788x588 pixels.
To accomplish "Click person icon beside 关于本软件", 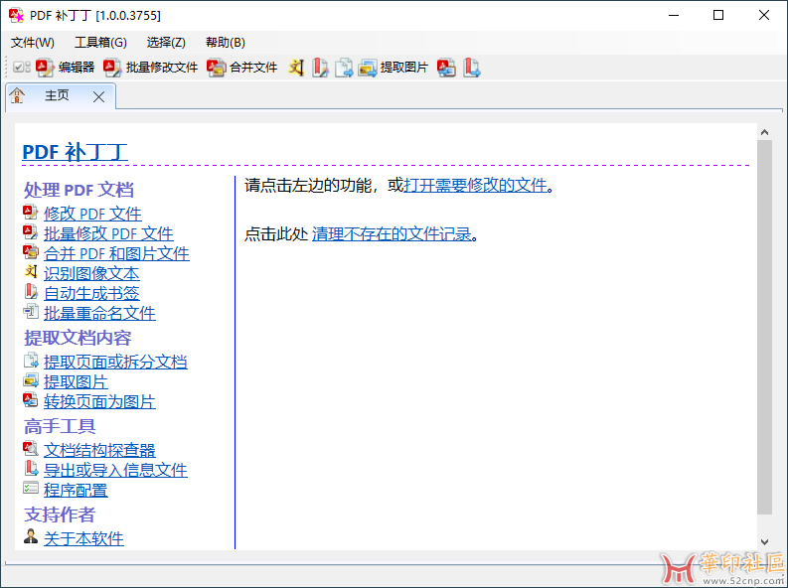I will pos(31,536).
